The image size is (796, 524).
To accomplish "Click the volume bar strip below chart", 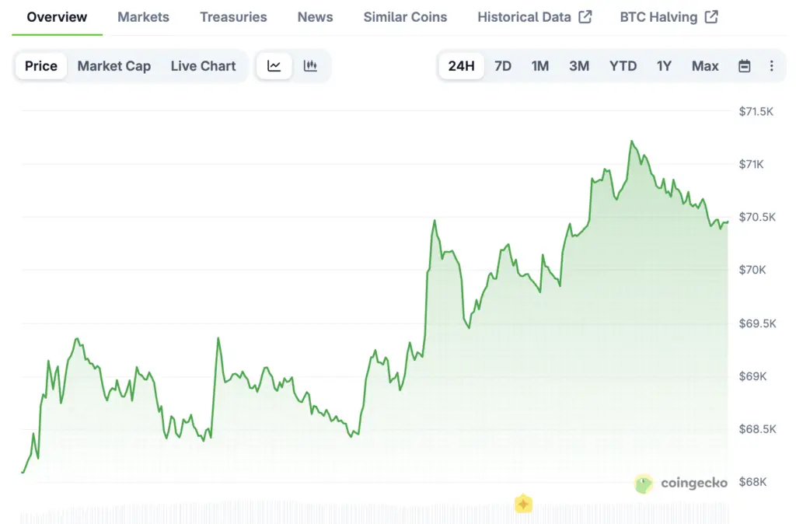I will (311, 513).
